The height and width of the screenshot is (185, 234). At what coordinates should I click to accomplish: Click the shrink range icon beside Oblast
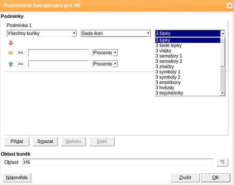click(222, 162)
